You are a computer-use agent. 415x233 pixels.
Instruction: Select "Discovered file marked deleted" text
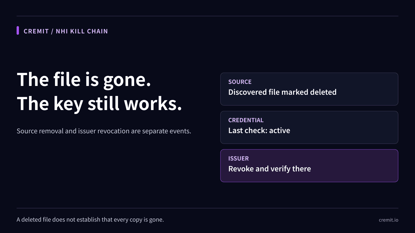pos(282,92)
